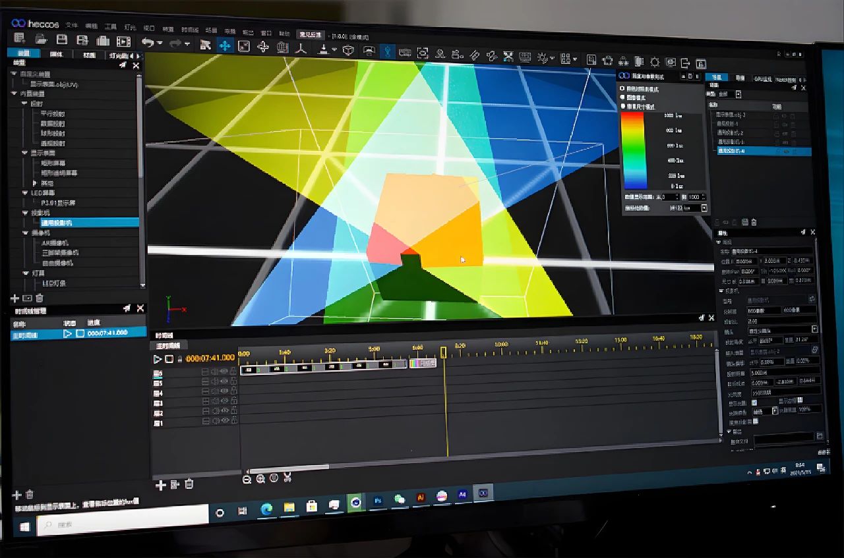The width and height of the screenshot is (844, 558).
Task: Toggle the timeline lock beside stop button
Action: (x=179, y=359)
